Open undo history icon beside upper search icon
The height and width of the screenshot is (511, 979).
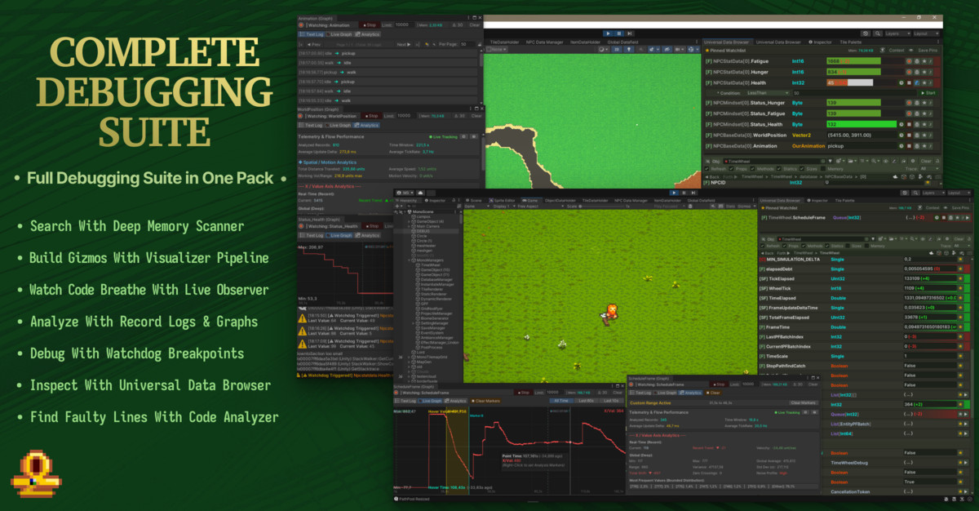click(866, 33)
